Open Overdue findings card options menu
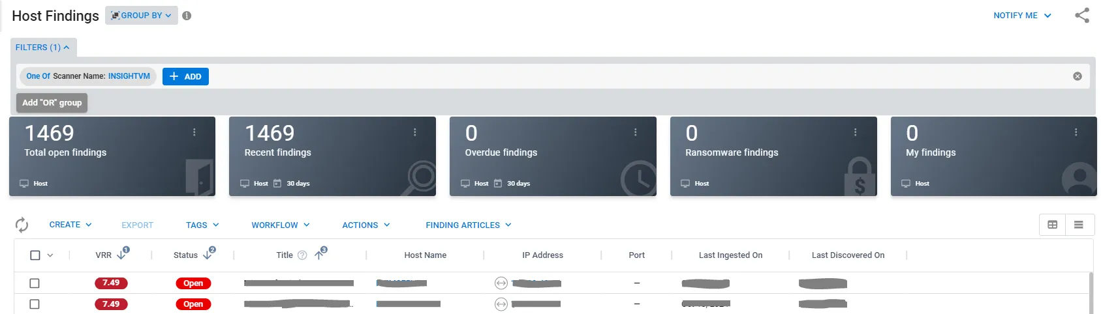 coord(635,132)
